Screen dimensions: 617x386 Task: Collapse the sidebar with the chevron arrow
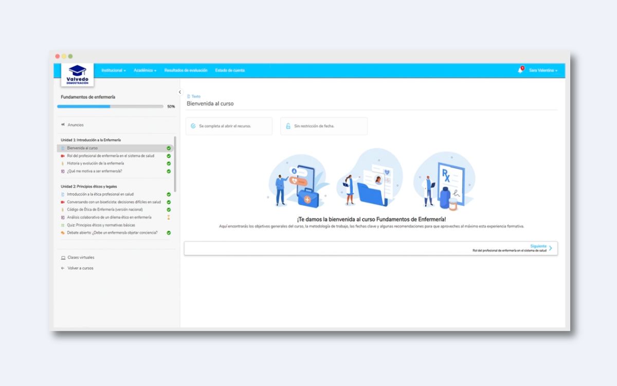pos(180,92)
